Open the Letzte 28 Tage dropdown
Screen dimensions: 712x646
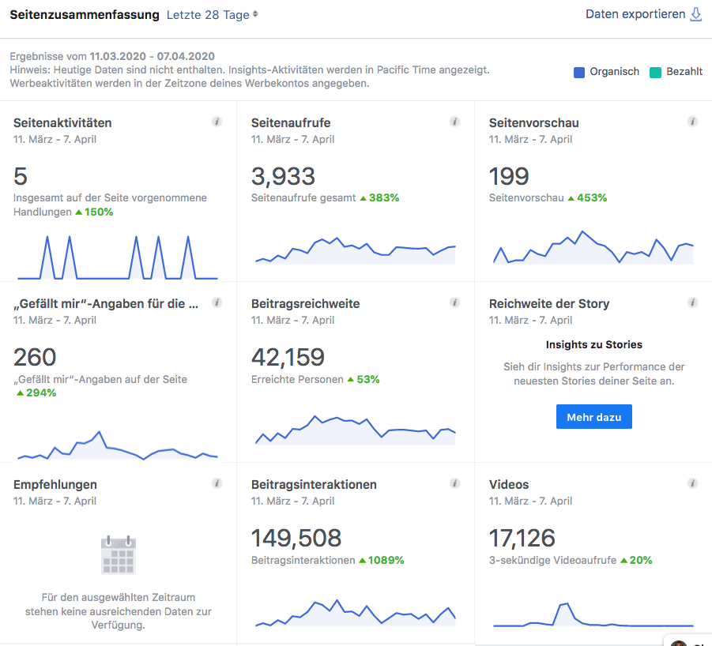[x=212, y=14]
